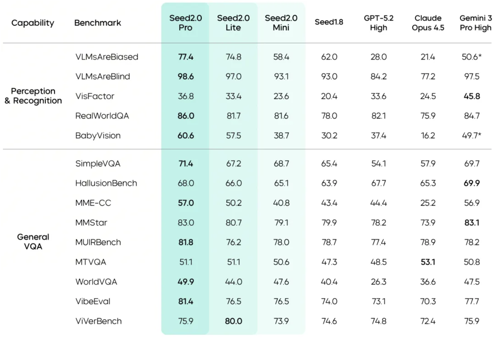Click the Gemini 3 Pro High header
This screenshot has height=340, width=496.
475,23
